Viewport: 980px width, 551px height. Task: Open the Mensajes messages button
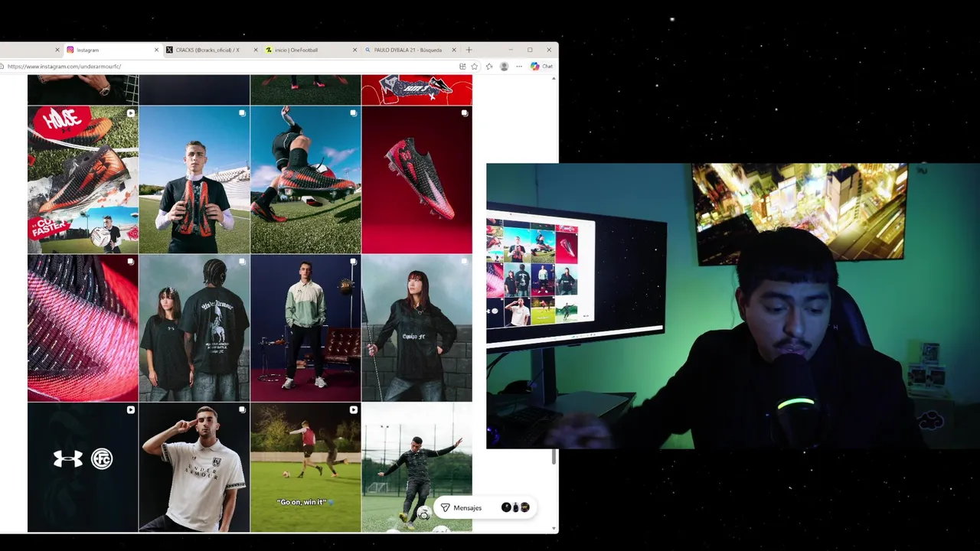[x=485, y=507]
